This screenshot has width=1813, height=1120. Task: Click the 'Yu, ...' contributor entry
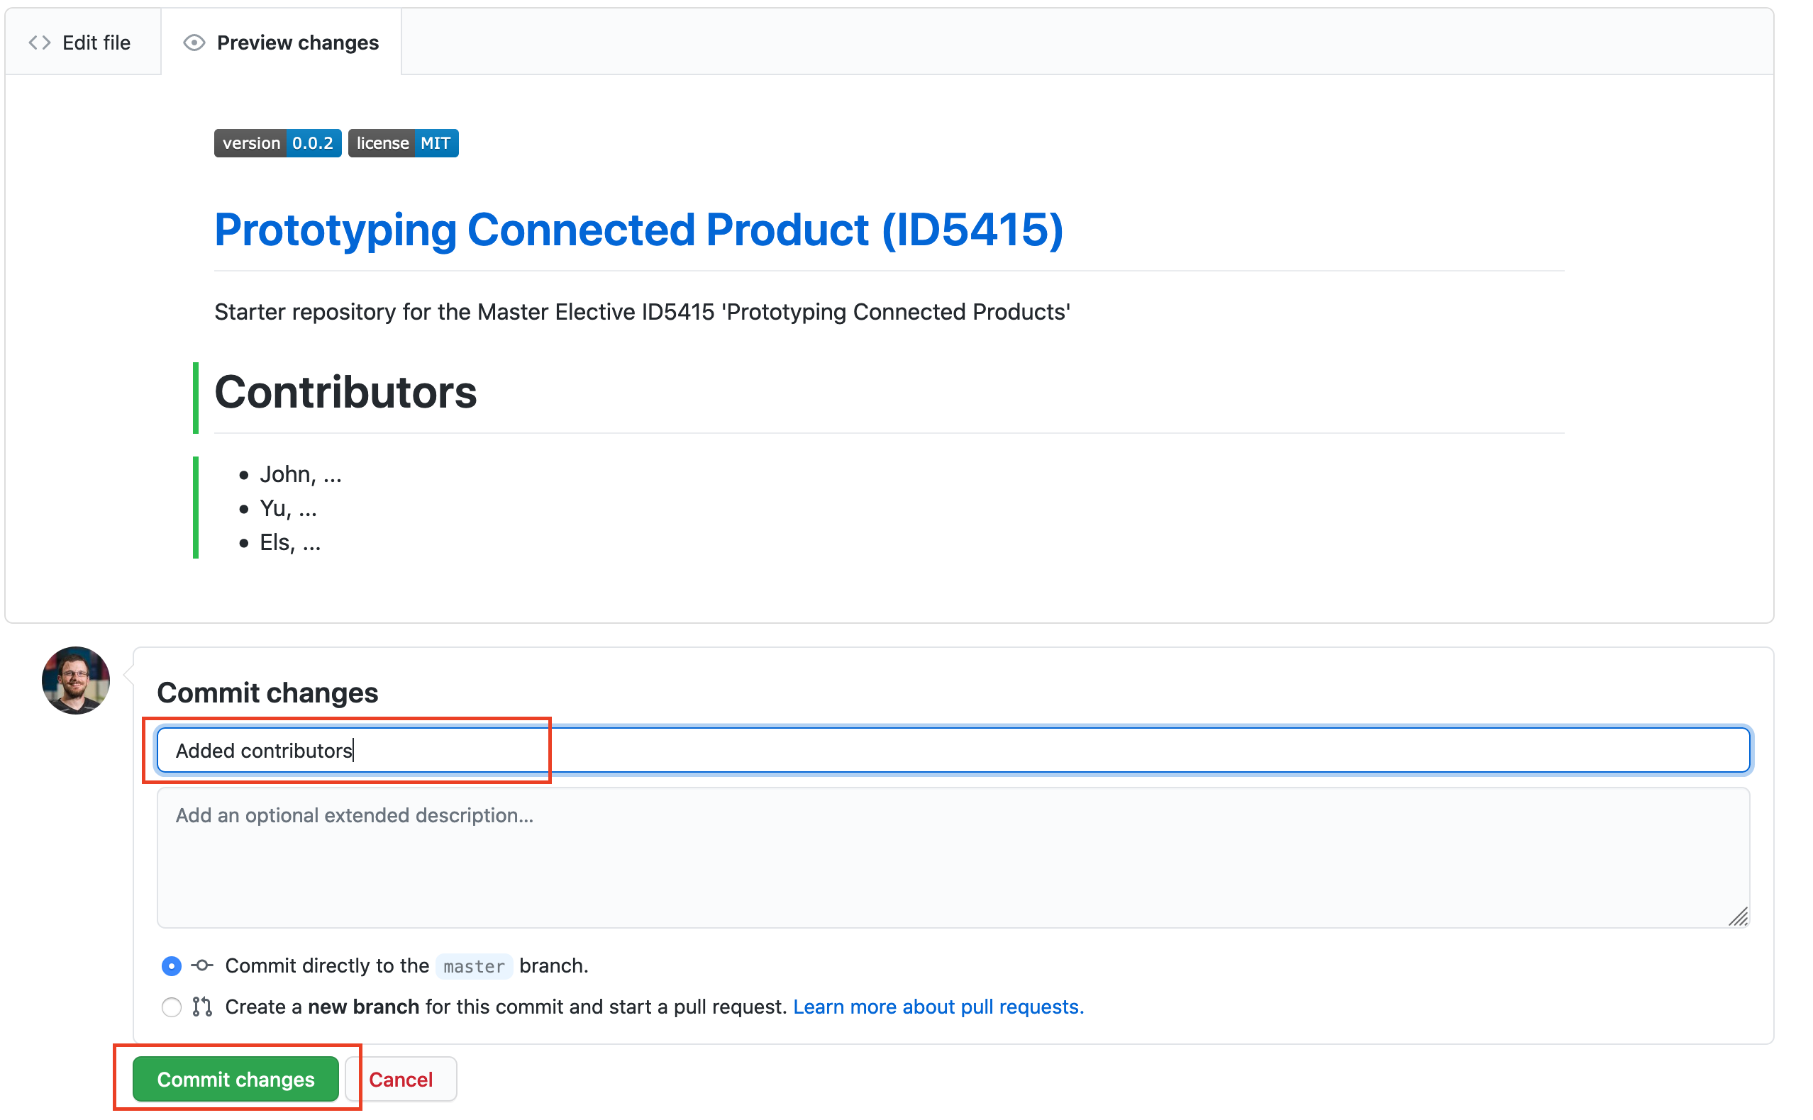(287, 508)
